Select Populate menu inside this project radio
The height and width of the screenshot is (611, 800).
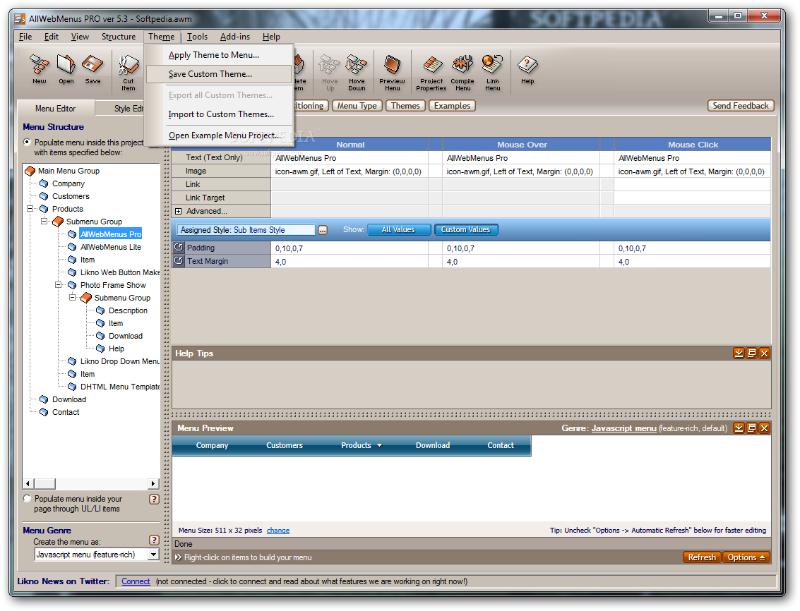27,143
